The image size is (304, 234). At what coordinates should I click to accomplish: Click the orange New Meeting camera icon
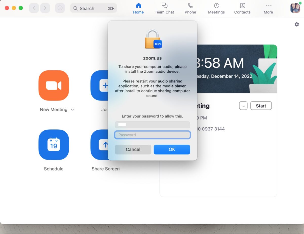point(54,85)
